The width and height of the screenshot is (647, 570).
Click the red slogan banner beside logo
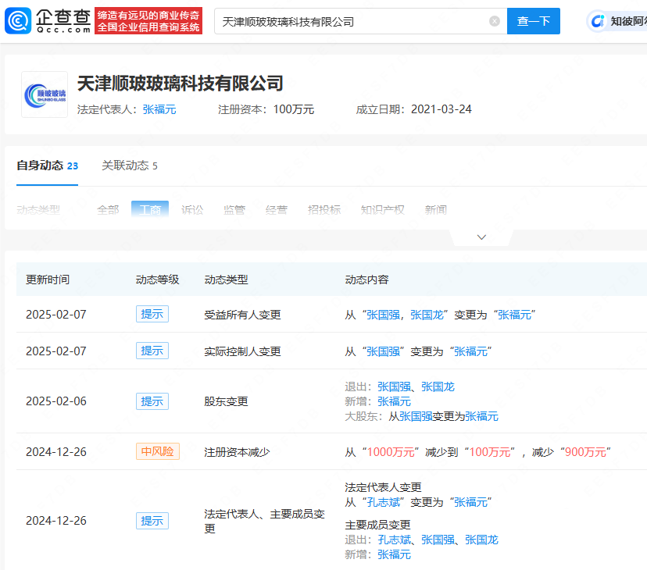tap(148, 20)
